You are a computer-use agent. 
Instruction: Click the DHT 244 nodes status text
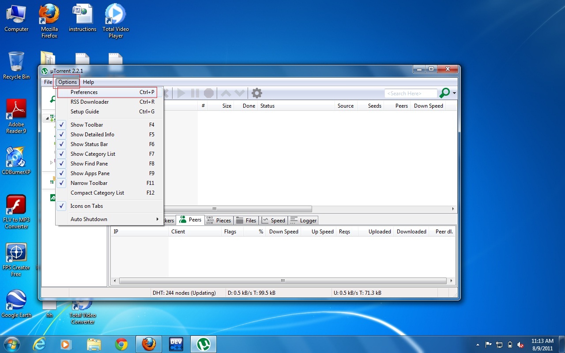[x=184, y=293]
